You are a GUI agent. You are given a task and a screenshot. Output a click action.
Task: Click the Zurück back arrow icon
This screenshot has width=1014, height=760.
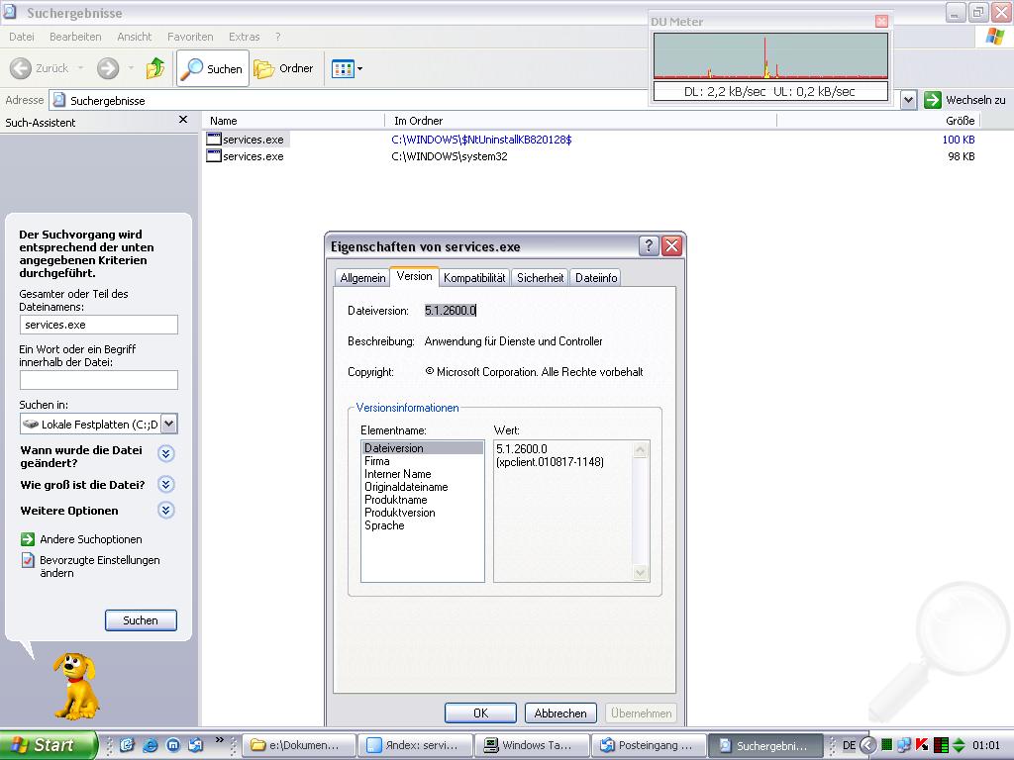pyautogui.click(x=21, y=68)
